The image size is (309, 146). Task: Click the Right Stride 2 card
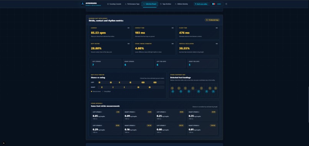pyautogui.click(x=138, y=115)
